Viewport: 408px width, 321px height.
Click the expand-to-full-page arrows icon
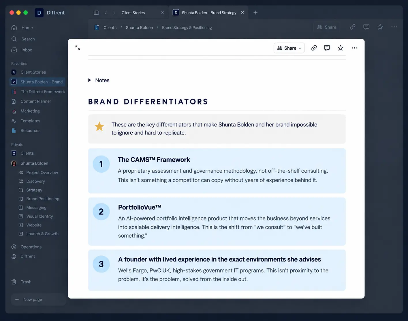pyautogui.click(x=78, y=48)
